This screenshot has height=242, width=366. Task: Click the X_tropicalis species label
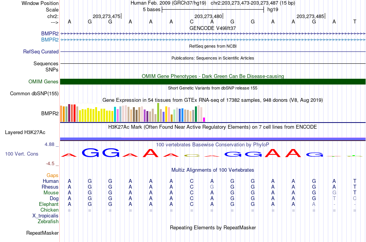pos(45,216)
